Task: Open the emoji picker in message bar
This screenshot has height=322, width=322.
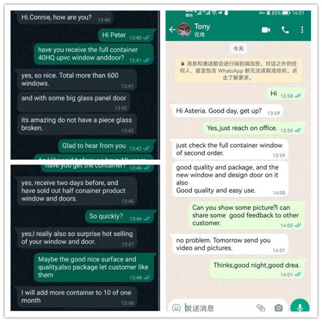Action: [x=176, y=308]
